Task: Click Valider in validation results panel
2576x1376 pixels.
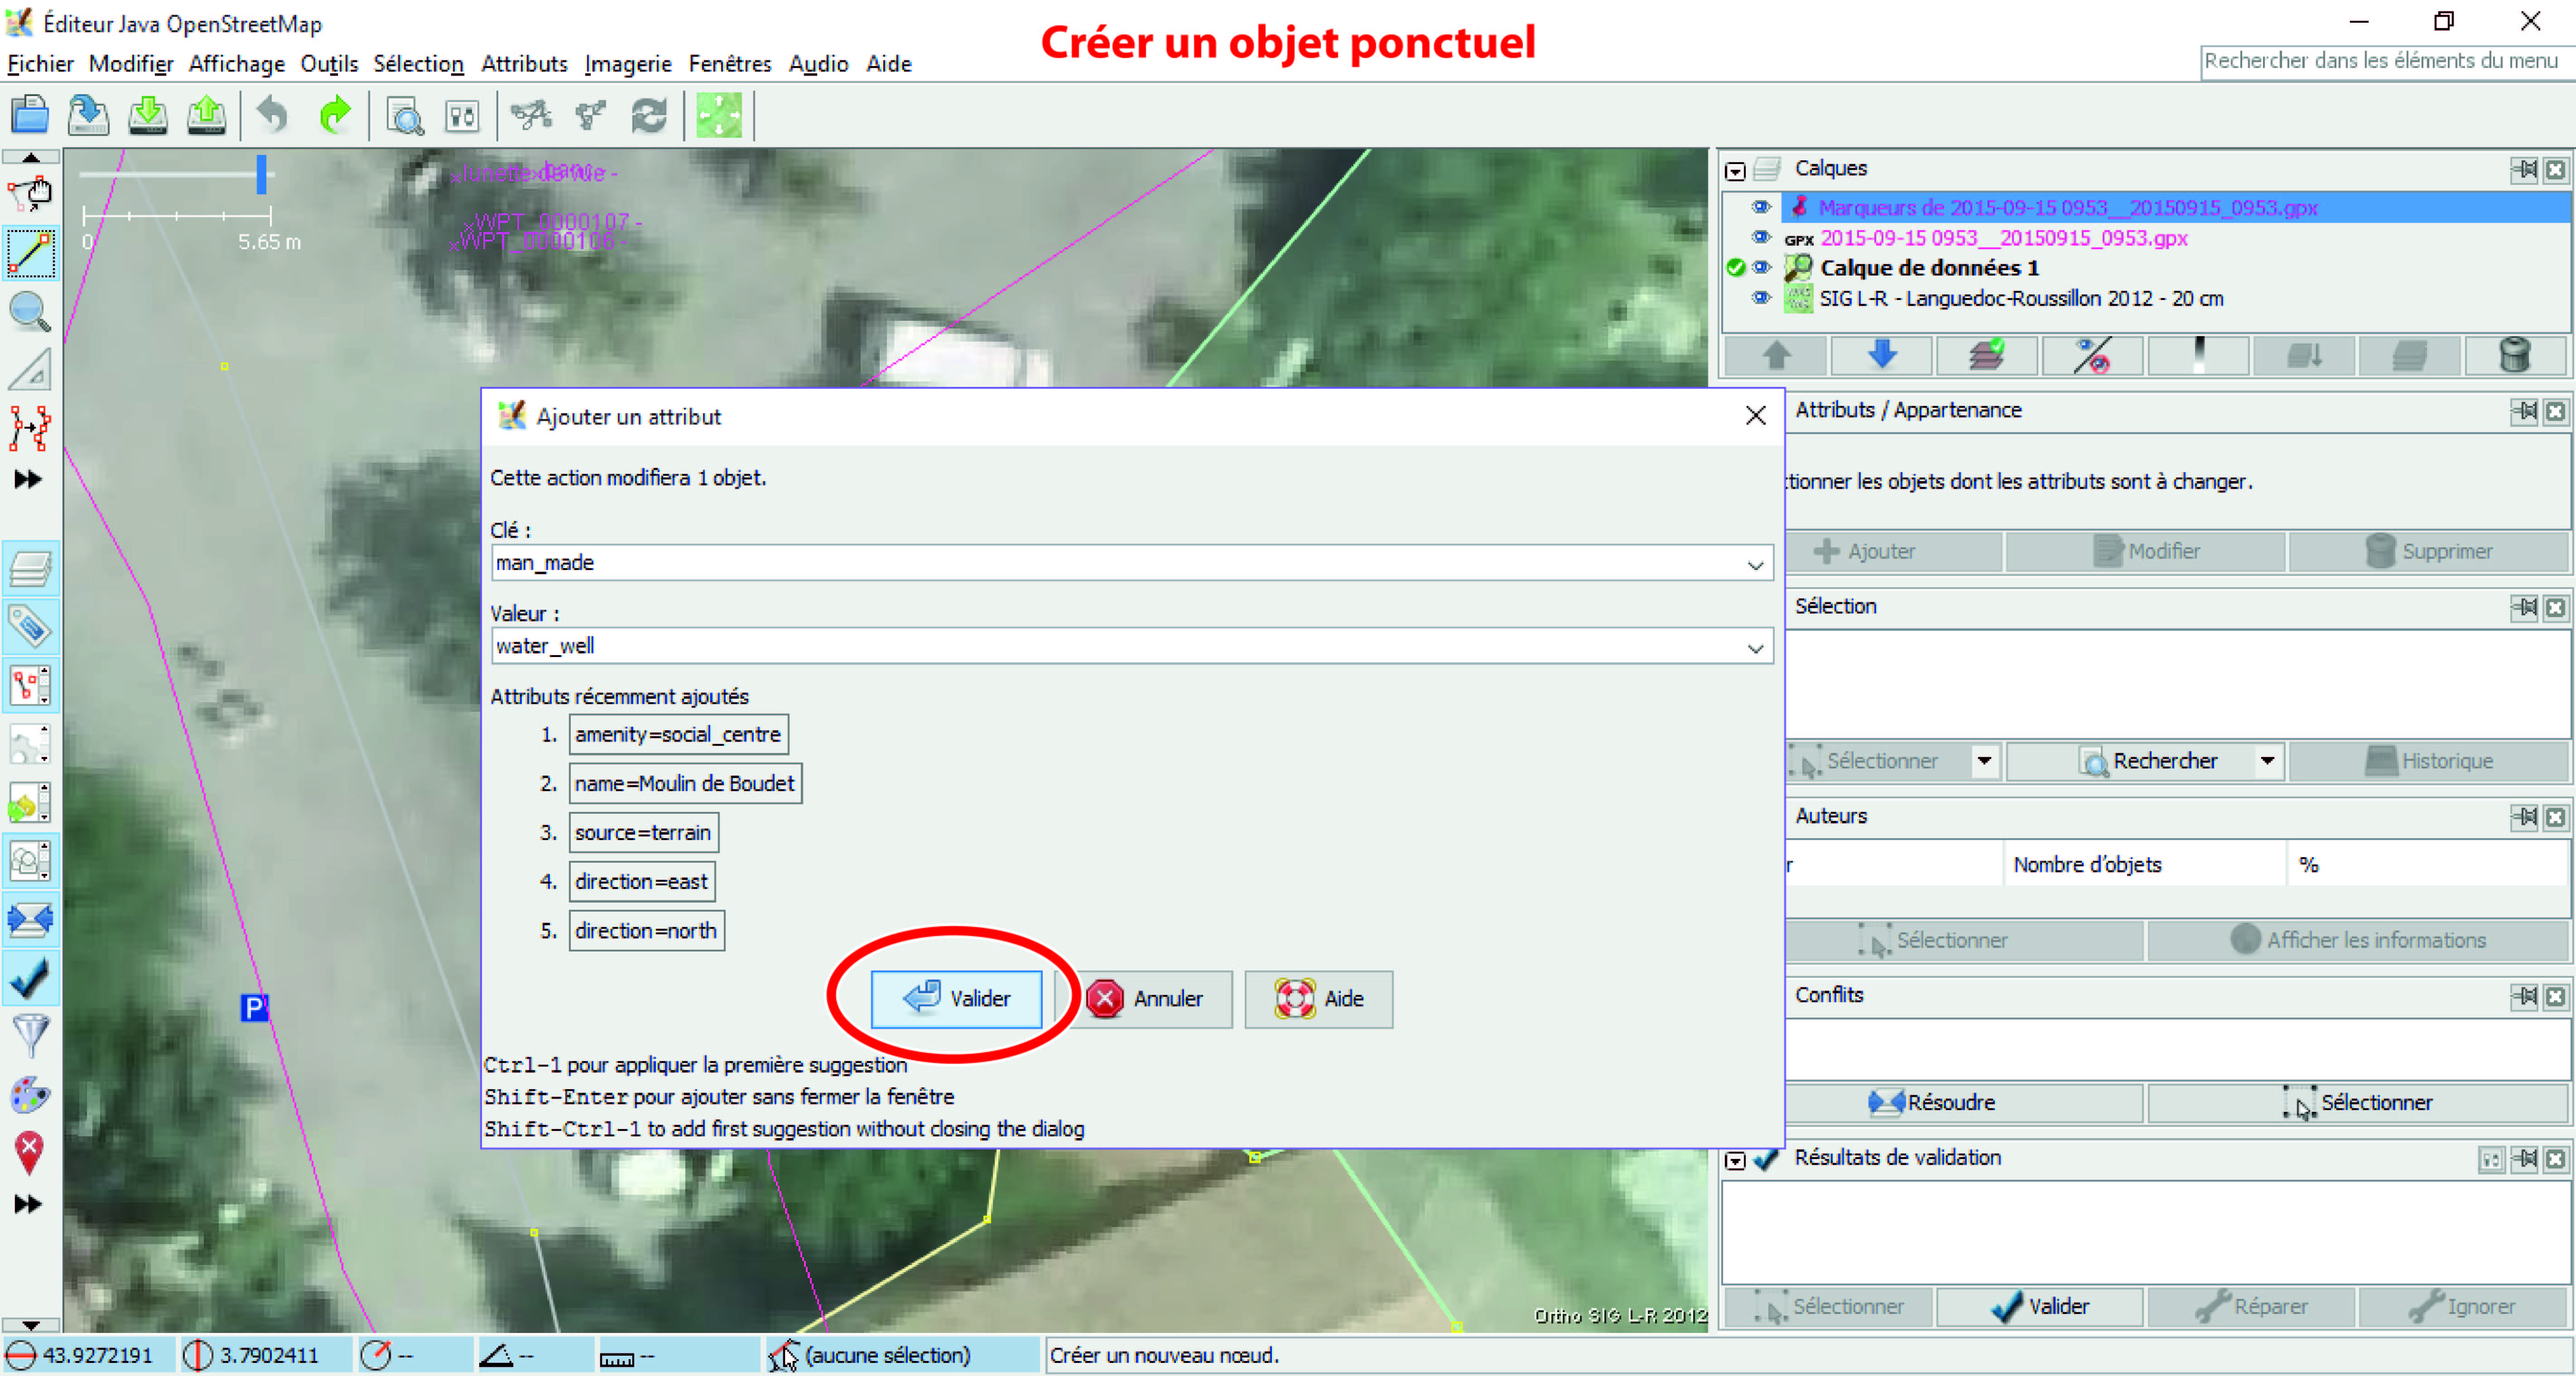Action: pos(2040,1307)
